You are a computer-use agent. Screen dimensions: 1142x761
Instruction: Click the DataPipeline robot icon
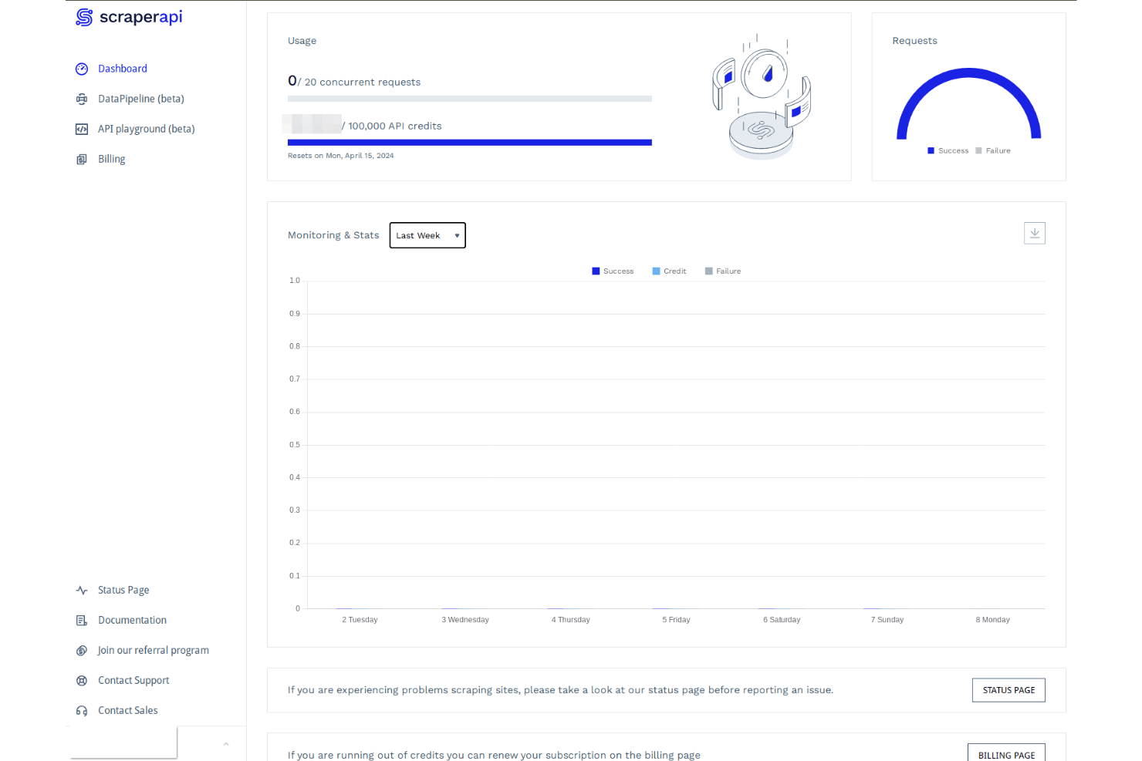pos(82,99)
